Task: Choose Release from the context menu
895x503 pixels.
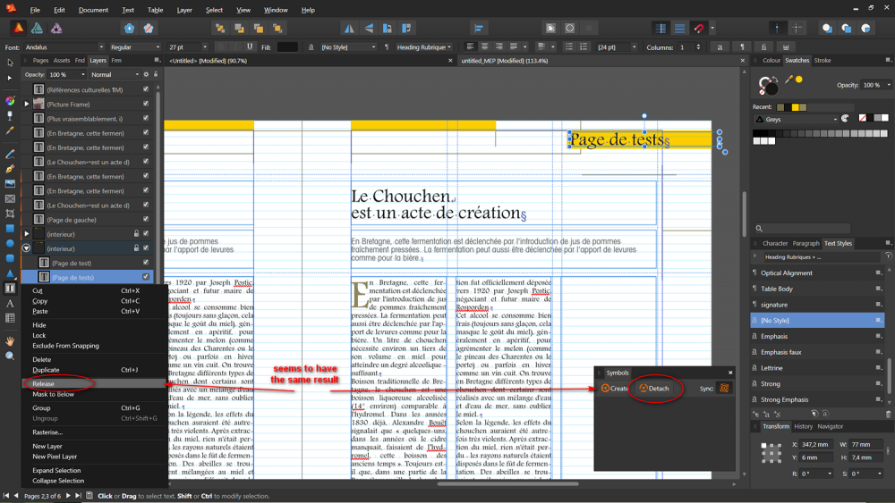Action: click(43, 384)
